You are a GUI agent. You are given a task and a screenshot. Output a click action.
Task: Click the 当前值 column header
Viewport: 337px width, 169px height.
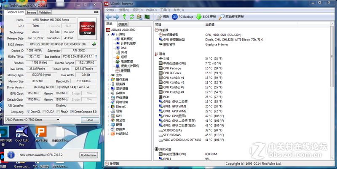coord(250,24)
